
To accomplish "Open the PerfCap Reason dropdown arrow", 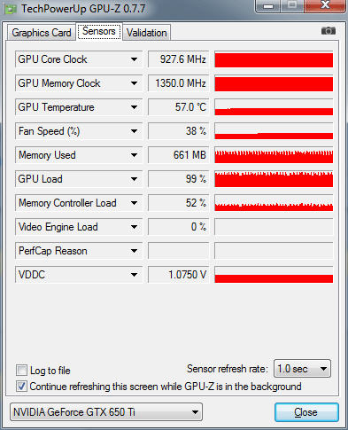I will (134, 251).
